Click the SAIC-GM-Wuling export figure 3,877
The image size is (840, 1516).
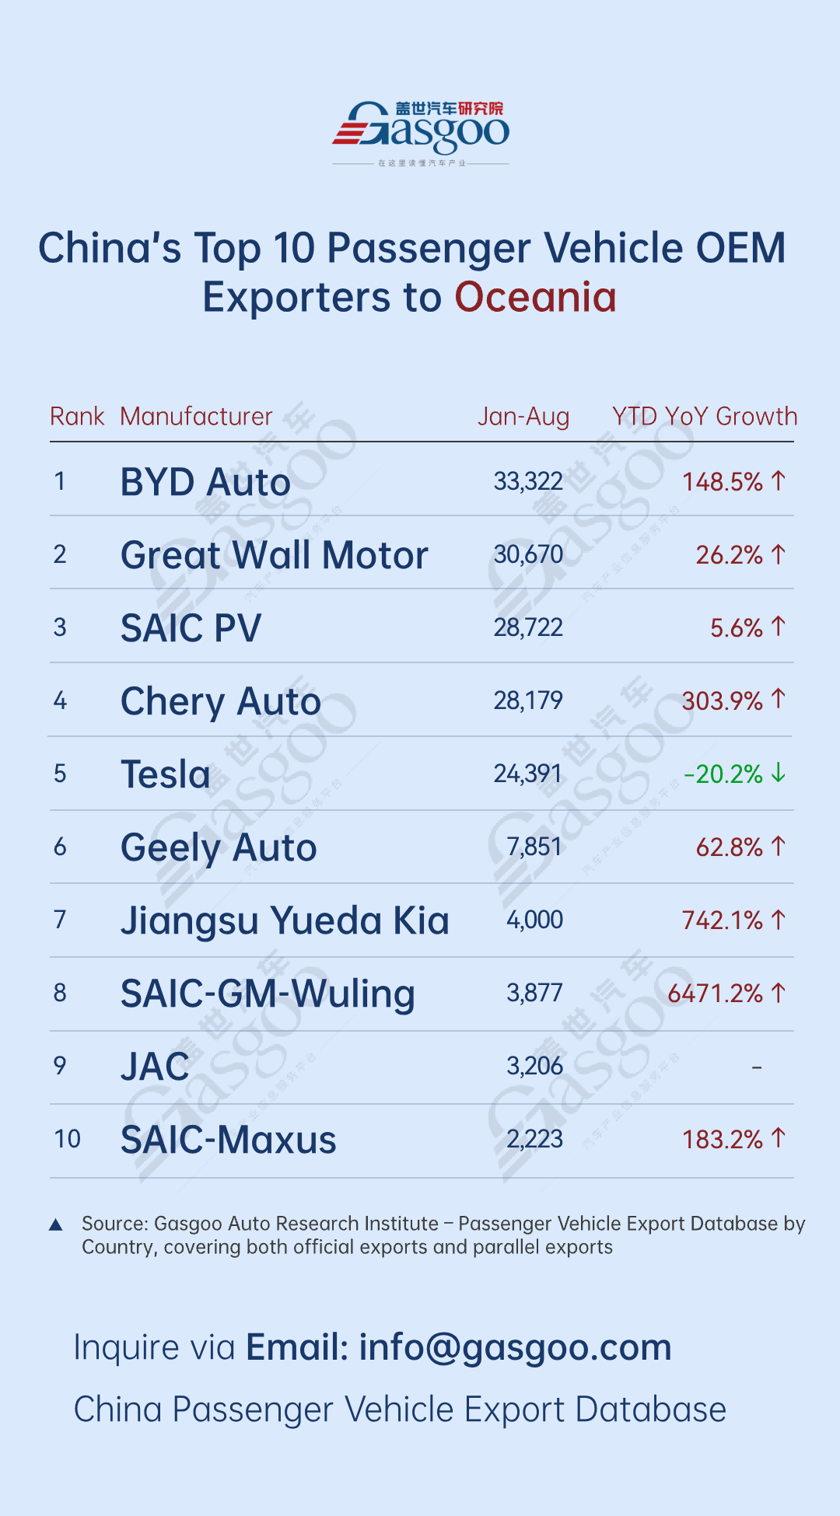pos(534,993)
